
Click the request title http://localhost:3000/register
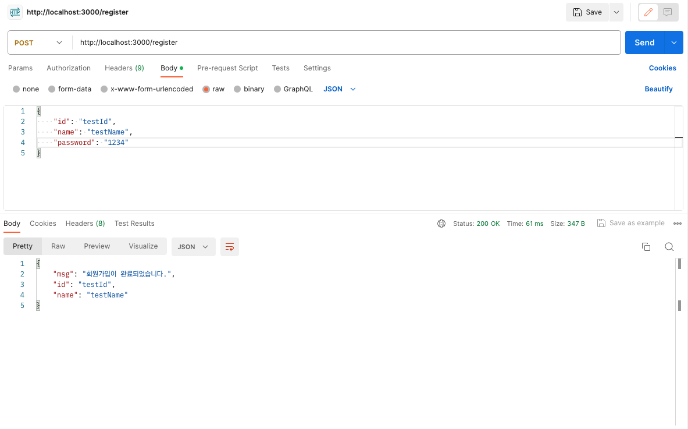coord(77,12)
